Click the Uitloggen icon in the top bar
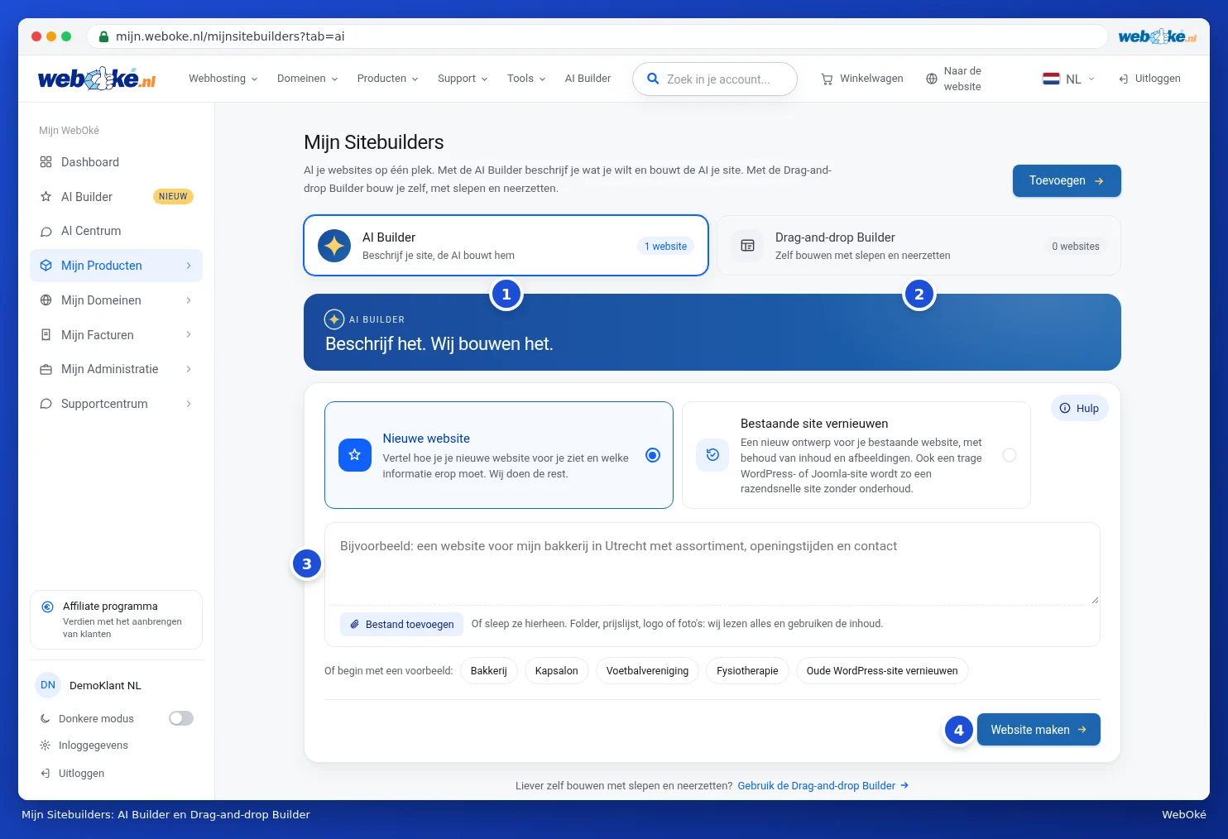This screenshot has height=839, width=1228. (x=1123, y=79)
